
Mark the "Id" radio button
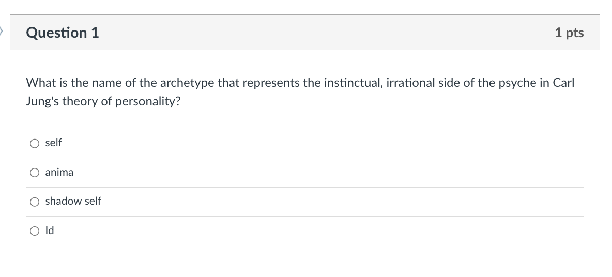click(34, 231)
